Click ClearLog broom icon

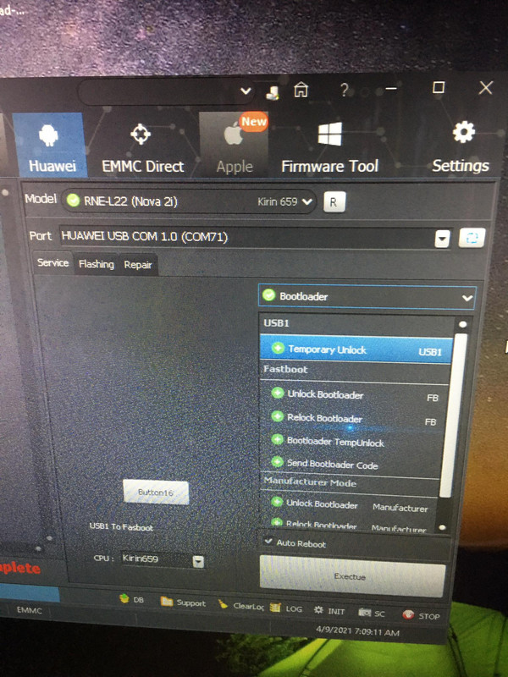click(x=223, y=604)
